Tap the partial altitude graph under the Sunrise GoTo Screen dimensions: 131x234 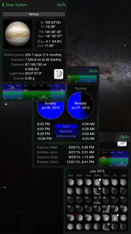82,79
